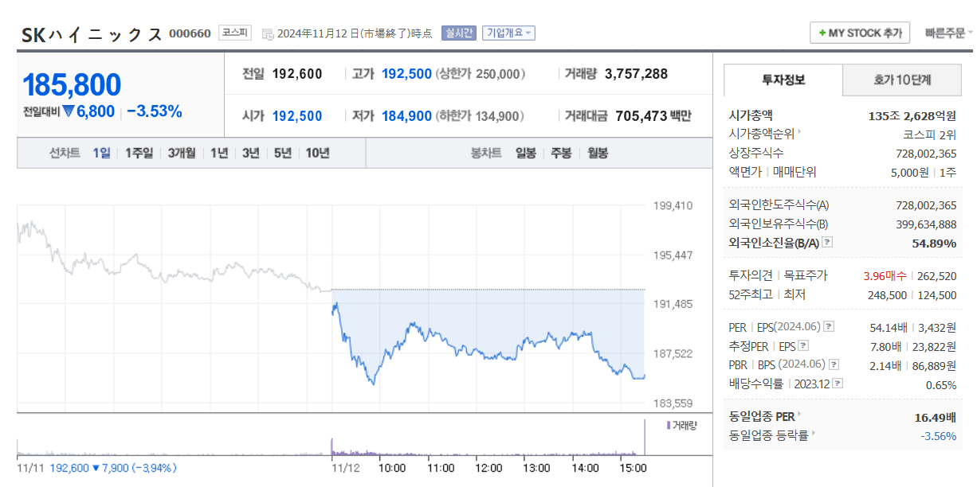977x487 pixels.
Task: Open the 기업개요 dropdown
Action: pos(508,33)
